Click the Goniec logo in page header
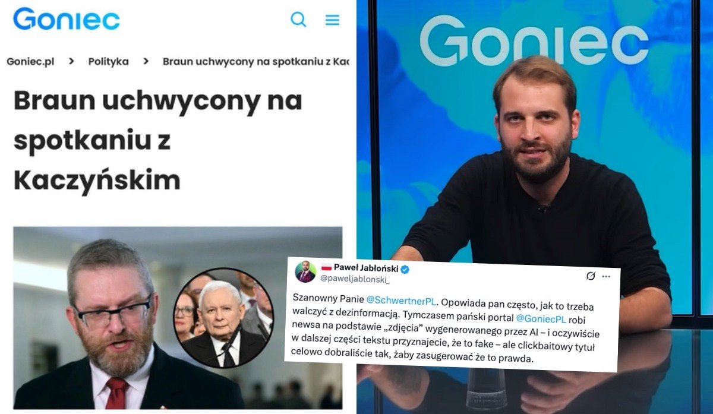 [x=67, y=19]
